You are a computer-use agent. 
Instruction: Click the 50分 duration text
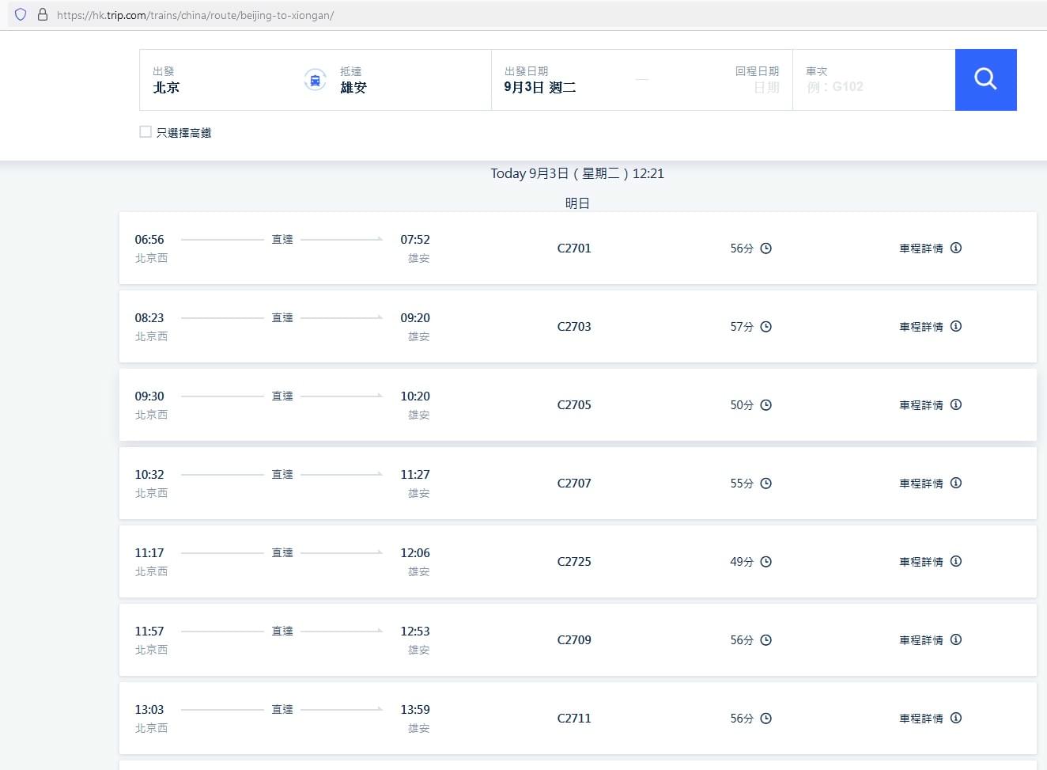click(x=742, y=405)
